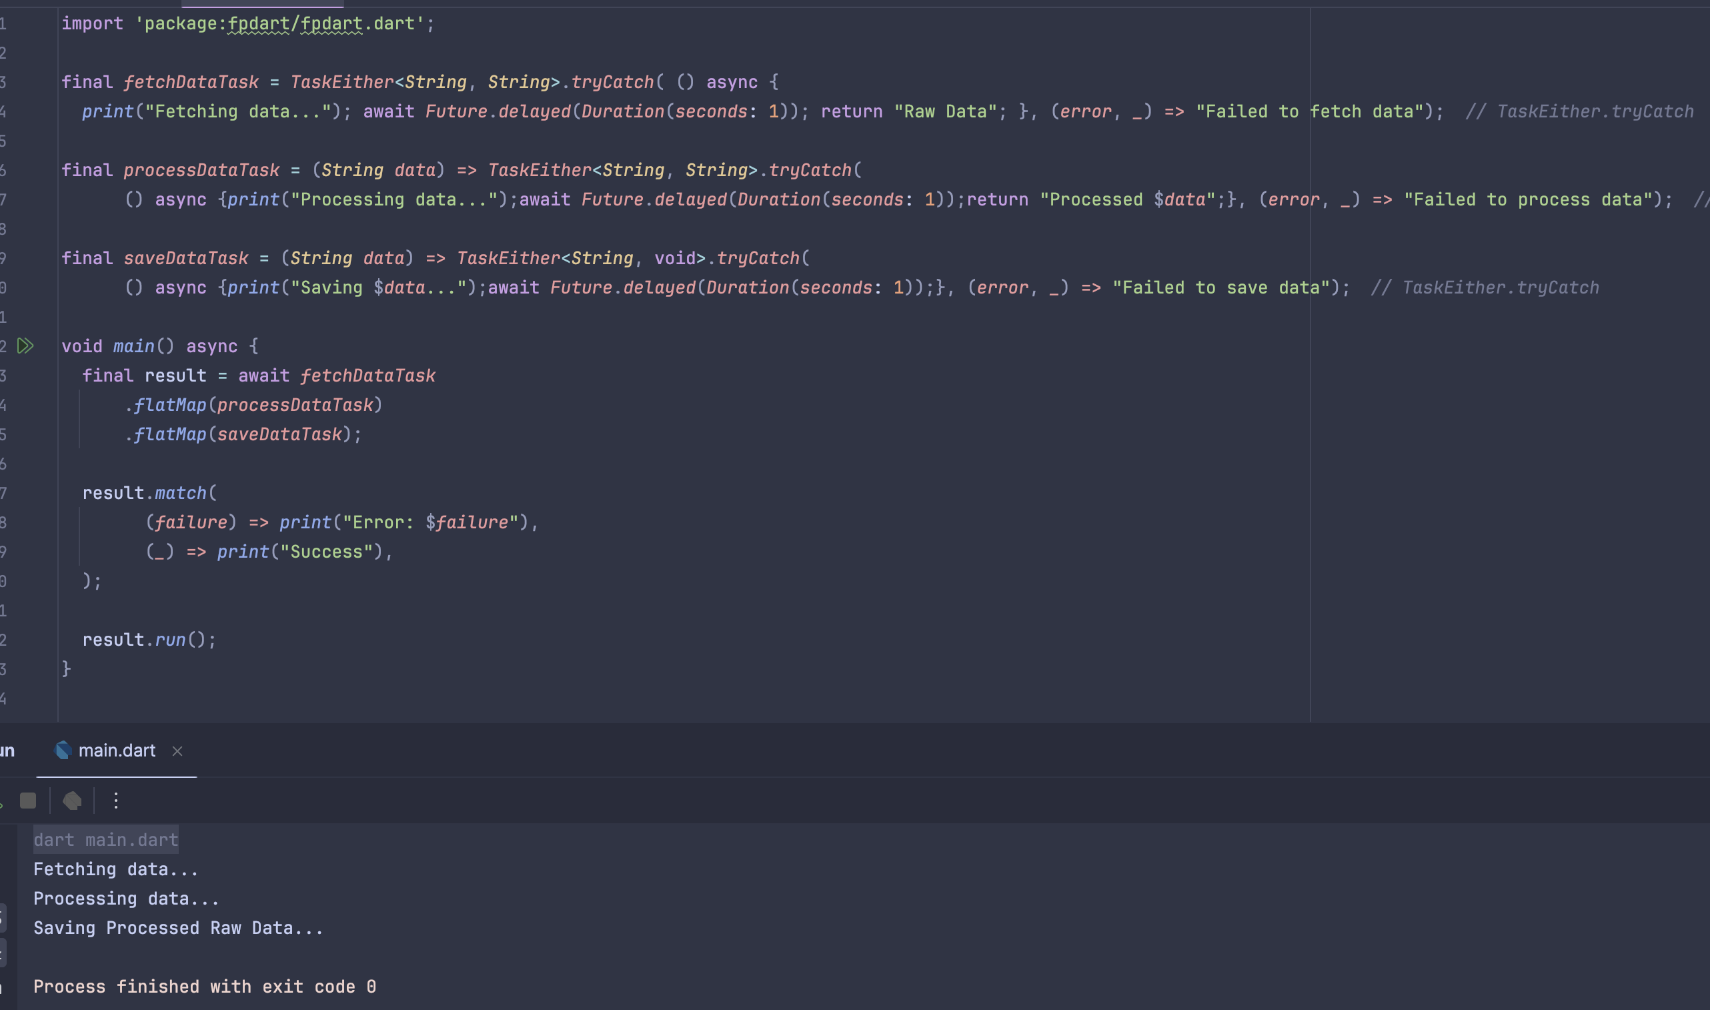Open the vertical three-dots More menu
The height and width of the screenshot is (1010, 1710).
tap(115, 801)
